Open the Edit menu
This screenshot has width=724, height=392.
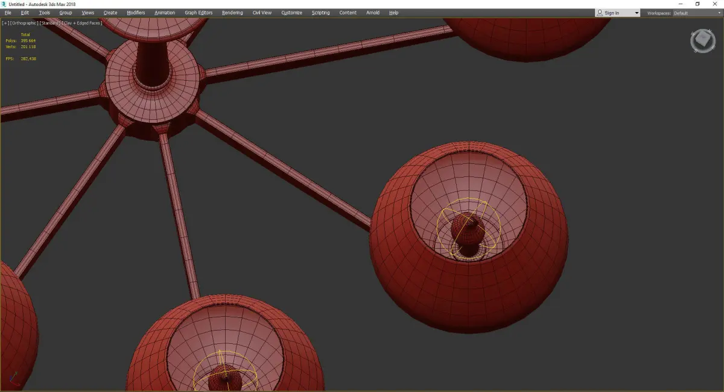[25, 13]
